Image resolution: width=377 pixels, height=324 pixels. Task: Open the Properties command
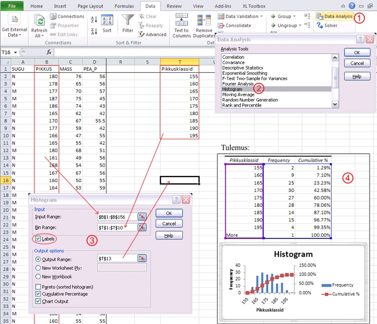coord(65,26)
